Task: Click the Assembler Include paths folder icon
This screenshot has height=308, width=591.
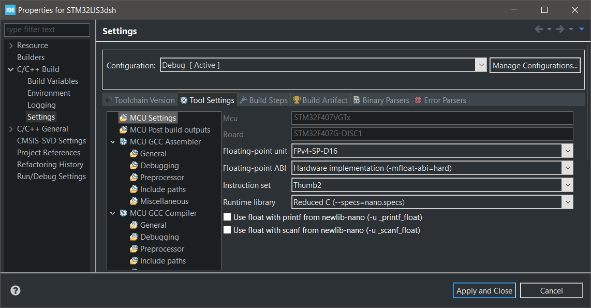Action: coord(134,189)
